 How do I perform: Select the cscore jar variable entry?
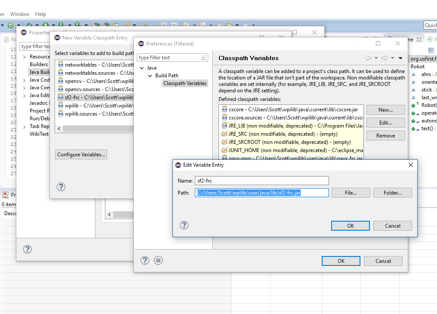(x=289, y=110)
